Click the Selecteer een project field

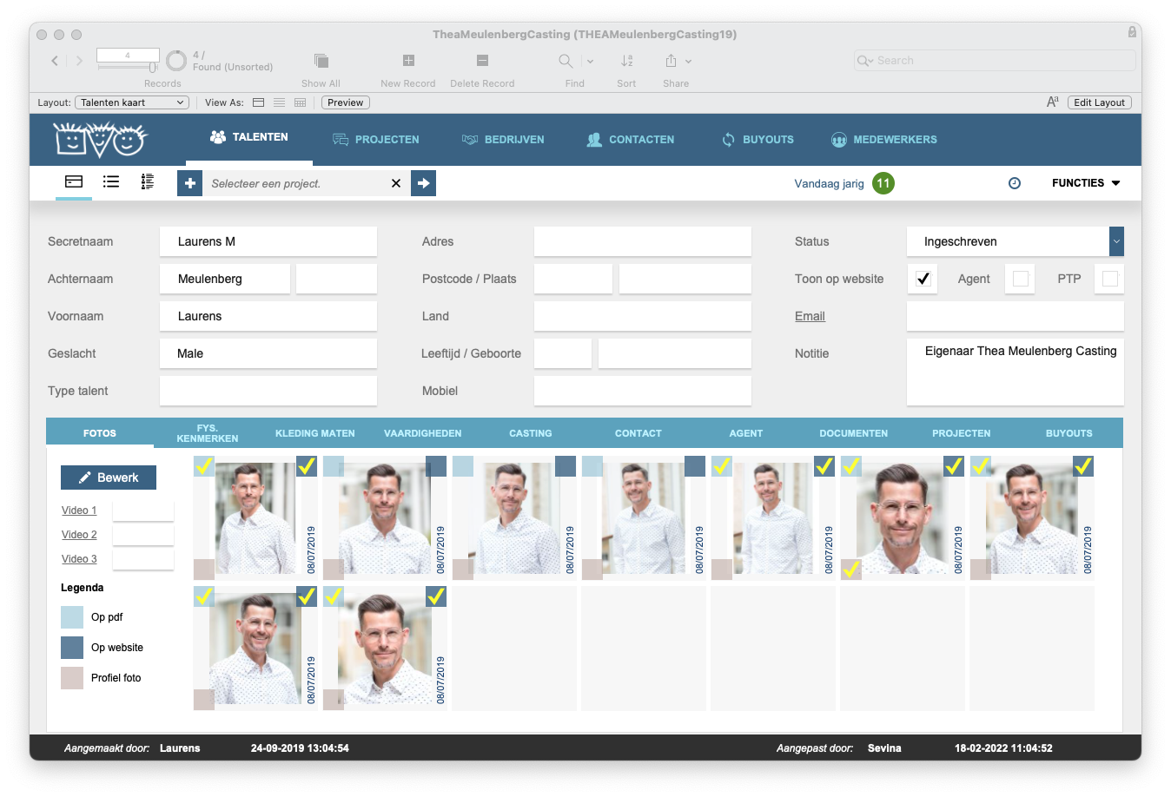(295, 183)
